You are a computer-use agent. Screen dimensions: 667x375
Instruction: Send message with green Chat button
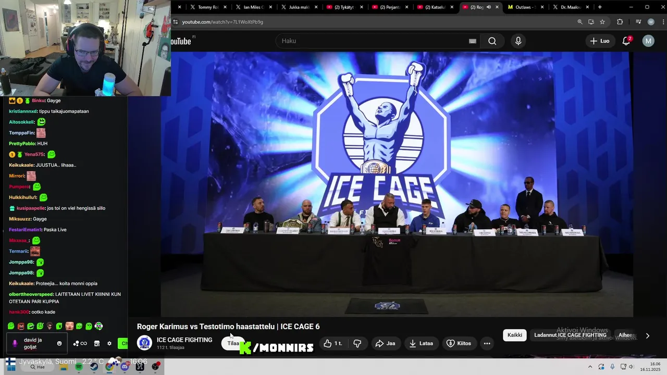pos(122,343)
